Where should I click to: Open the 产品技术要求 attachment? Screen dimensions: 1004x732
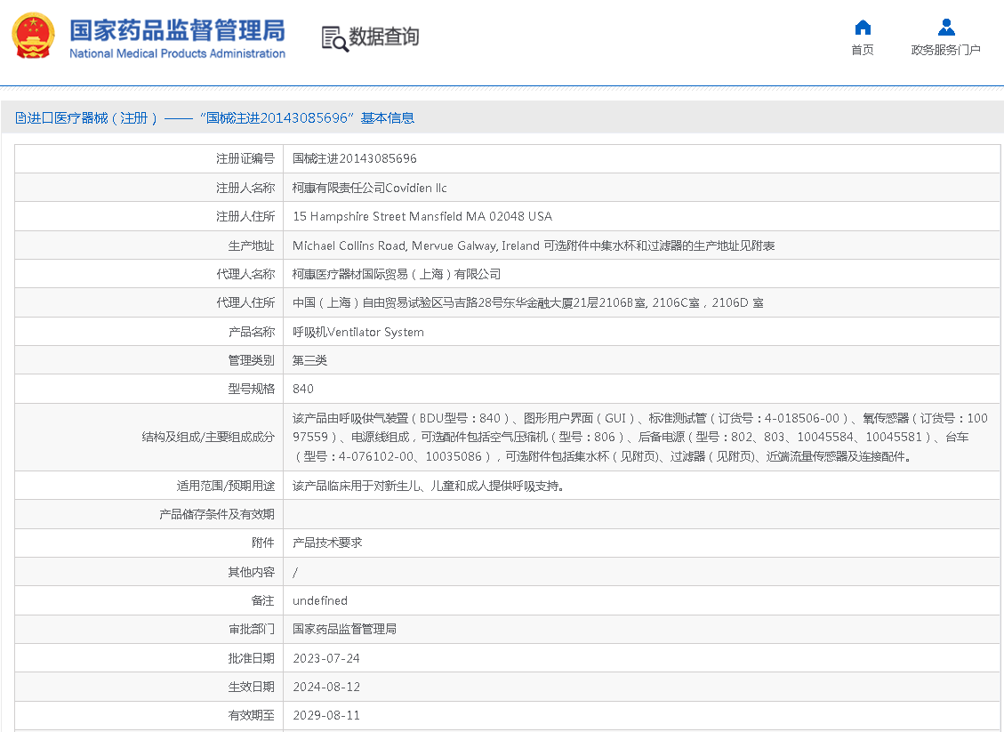[x=327, y=543]
